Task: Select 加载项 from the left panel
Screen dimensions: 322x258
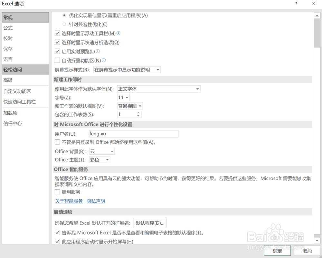Action: click(x=11, y=113)
